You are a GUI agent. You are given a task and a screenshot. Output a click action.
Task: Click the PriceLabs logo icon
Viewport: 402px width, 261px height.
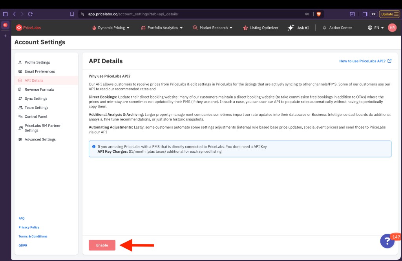pos(19,28)
